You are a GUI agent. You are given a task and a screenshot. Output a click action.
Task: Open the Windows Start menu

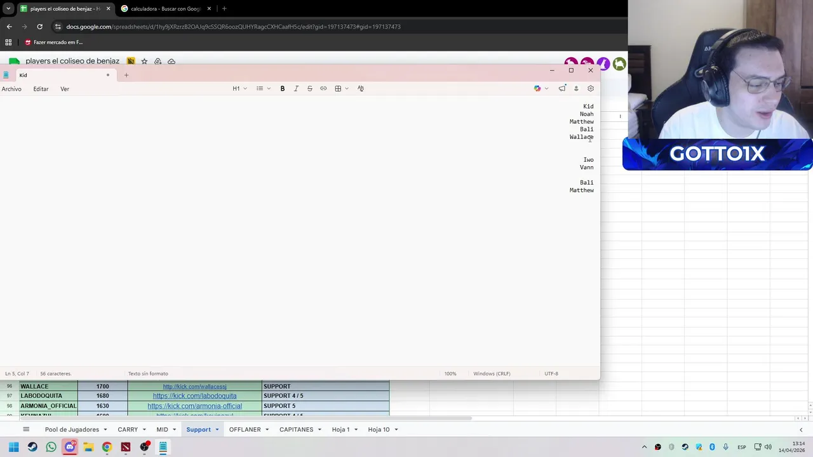pyautogui.click(x=13, y=447)
